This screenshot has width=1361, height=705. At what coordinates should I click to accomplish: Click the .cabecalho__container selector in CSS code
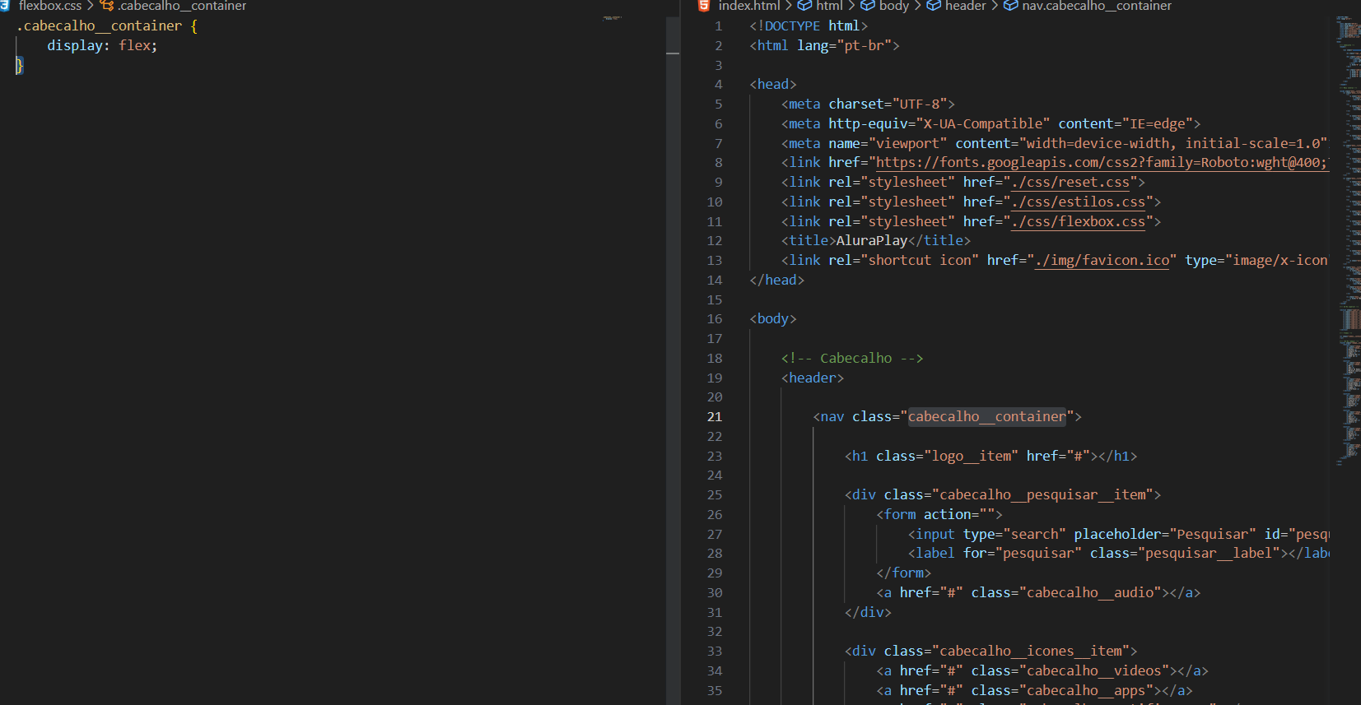pyautogui.click(x=99, y=26)
